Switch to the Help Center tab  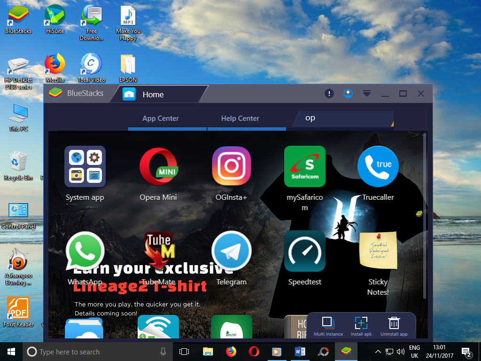point(240,118)
